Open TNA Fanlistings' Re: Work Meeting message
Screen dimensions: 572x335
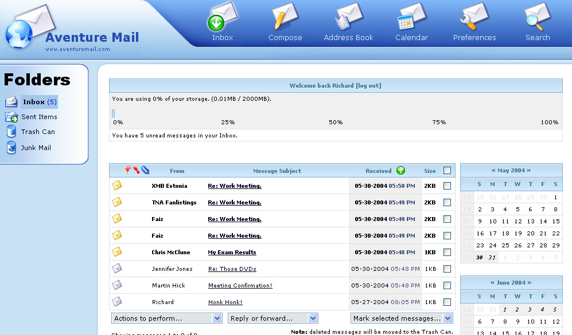235,203
